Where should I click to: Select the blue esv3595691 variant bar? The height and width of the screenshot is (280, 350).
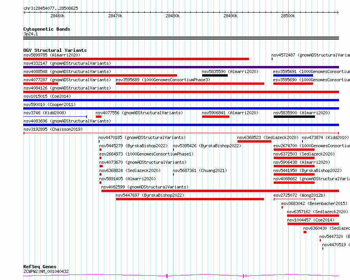coord(293,75)
